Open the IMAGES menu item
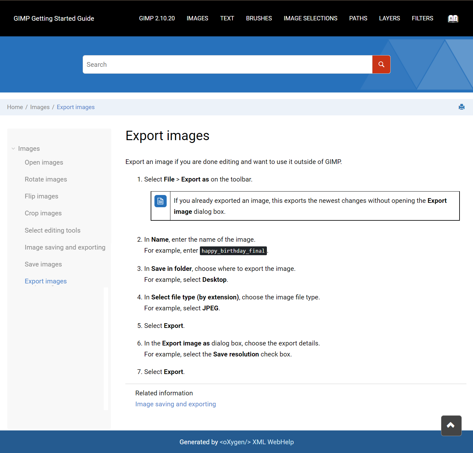The width and height of the screenshot is (473, 453). 197,18
